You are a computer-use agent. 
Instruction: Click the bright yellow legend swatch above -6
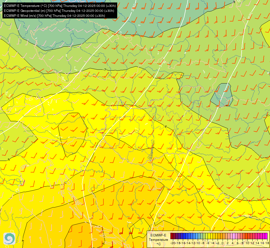click(x=209, y=236)
